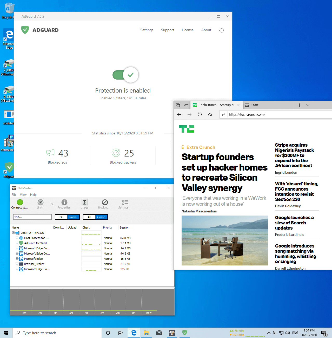Screen dimensions: 332x338
Task: Expand the Browser_Broker tree row
Action: coord(17,264)
